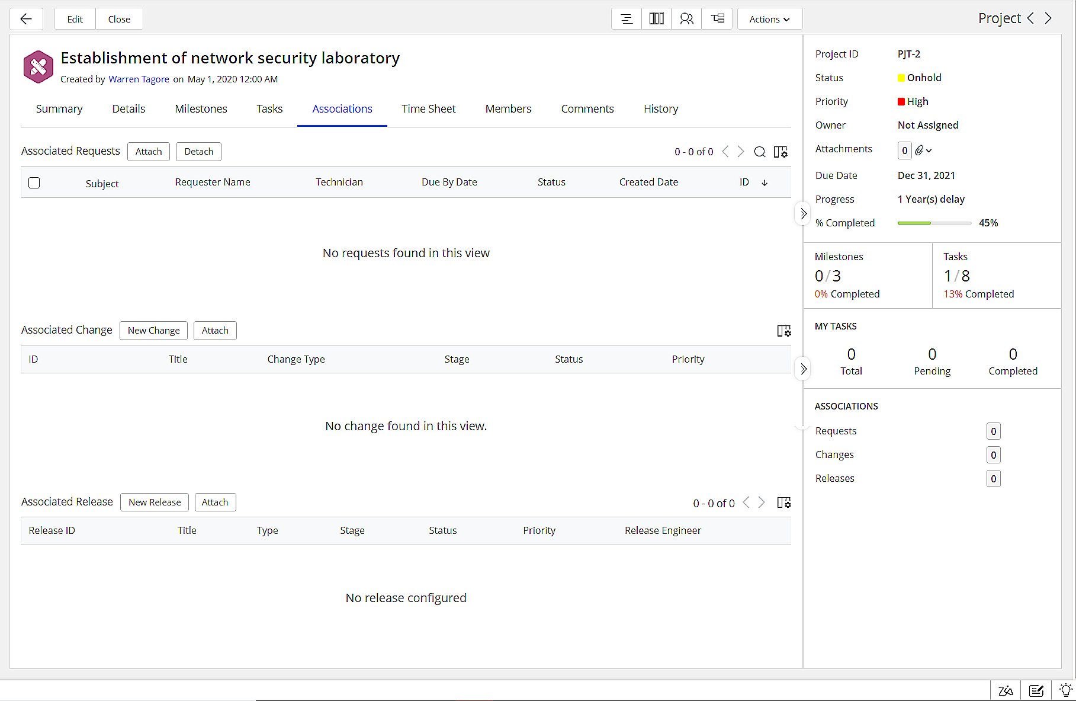This screenshot has width=1076, height=701.
Task: Attach an existing change
Action: [215, 331]
